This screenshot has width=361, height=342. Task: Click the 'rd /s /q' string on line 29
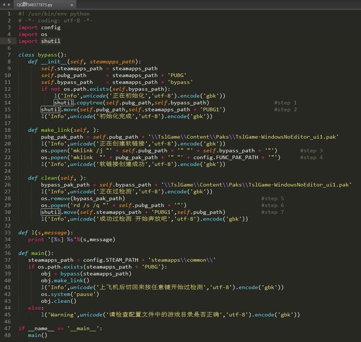pyautogui.click(x=89, y=205)
